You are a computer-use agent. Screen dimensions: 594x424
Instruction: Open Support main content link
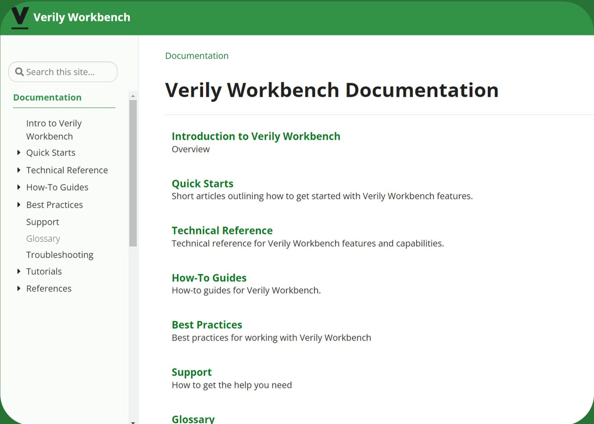pyautogui.click(x=192, y=372)
